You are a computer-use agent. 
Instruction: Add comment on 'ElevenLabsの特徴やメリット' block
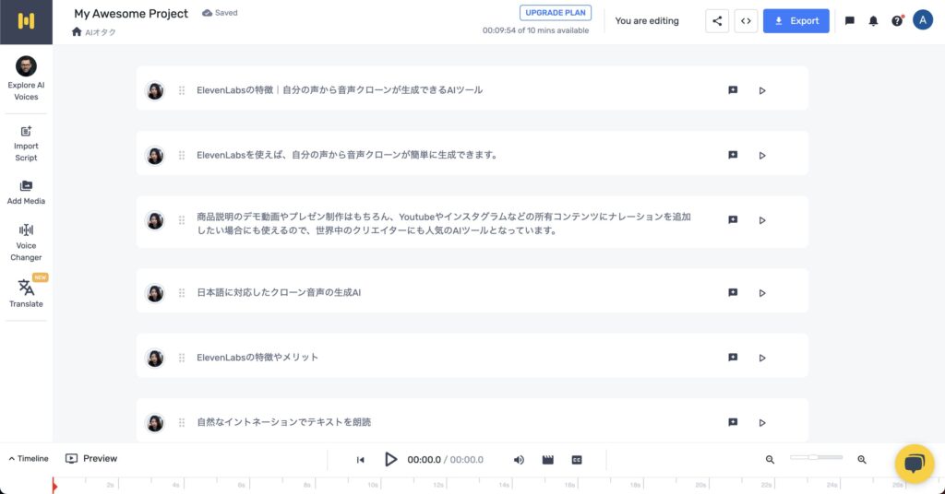tap(733, 358)
